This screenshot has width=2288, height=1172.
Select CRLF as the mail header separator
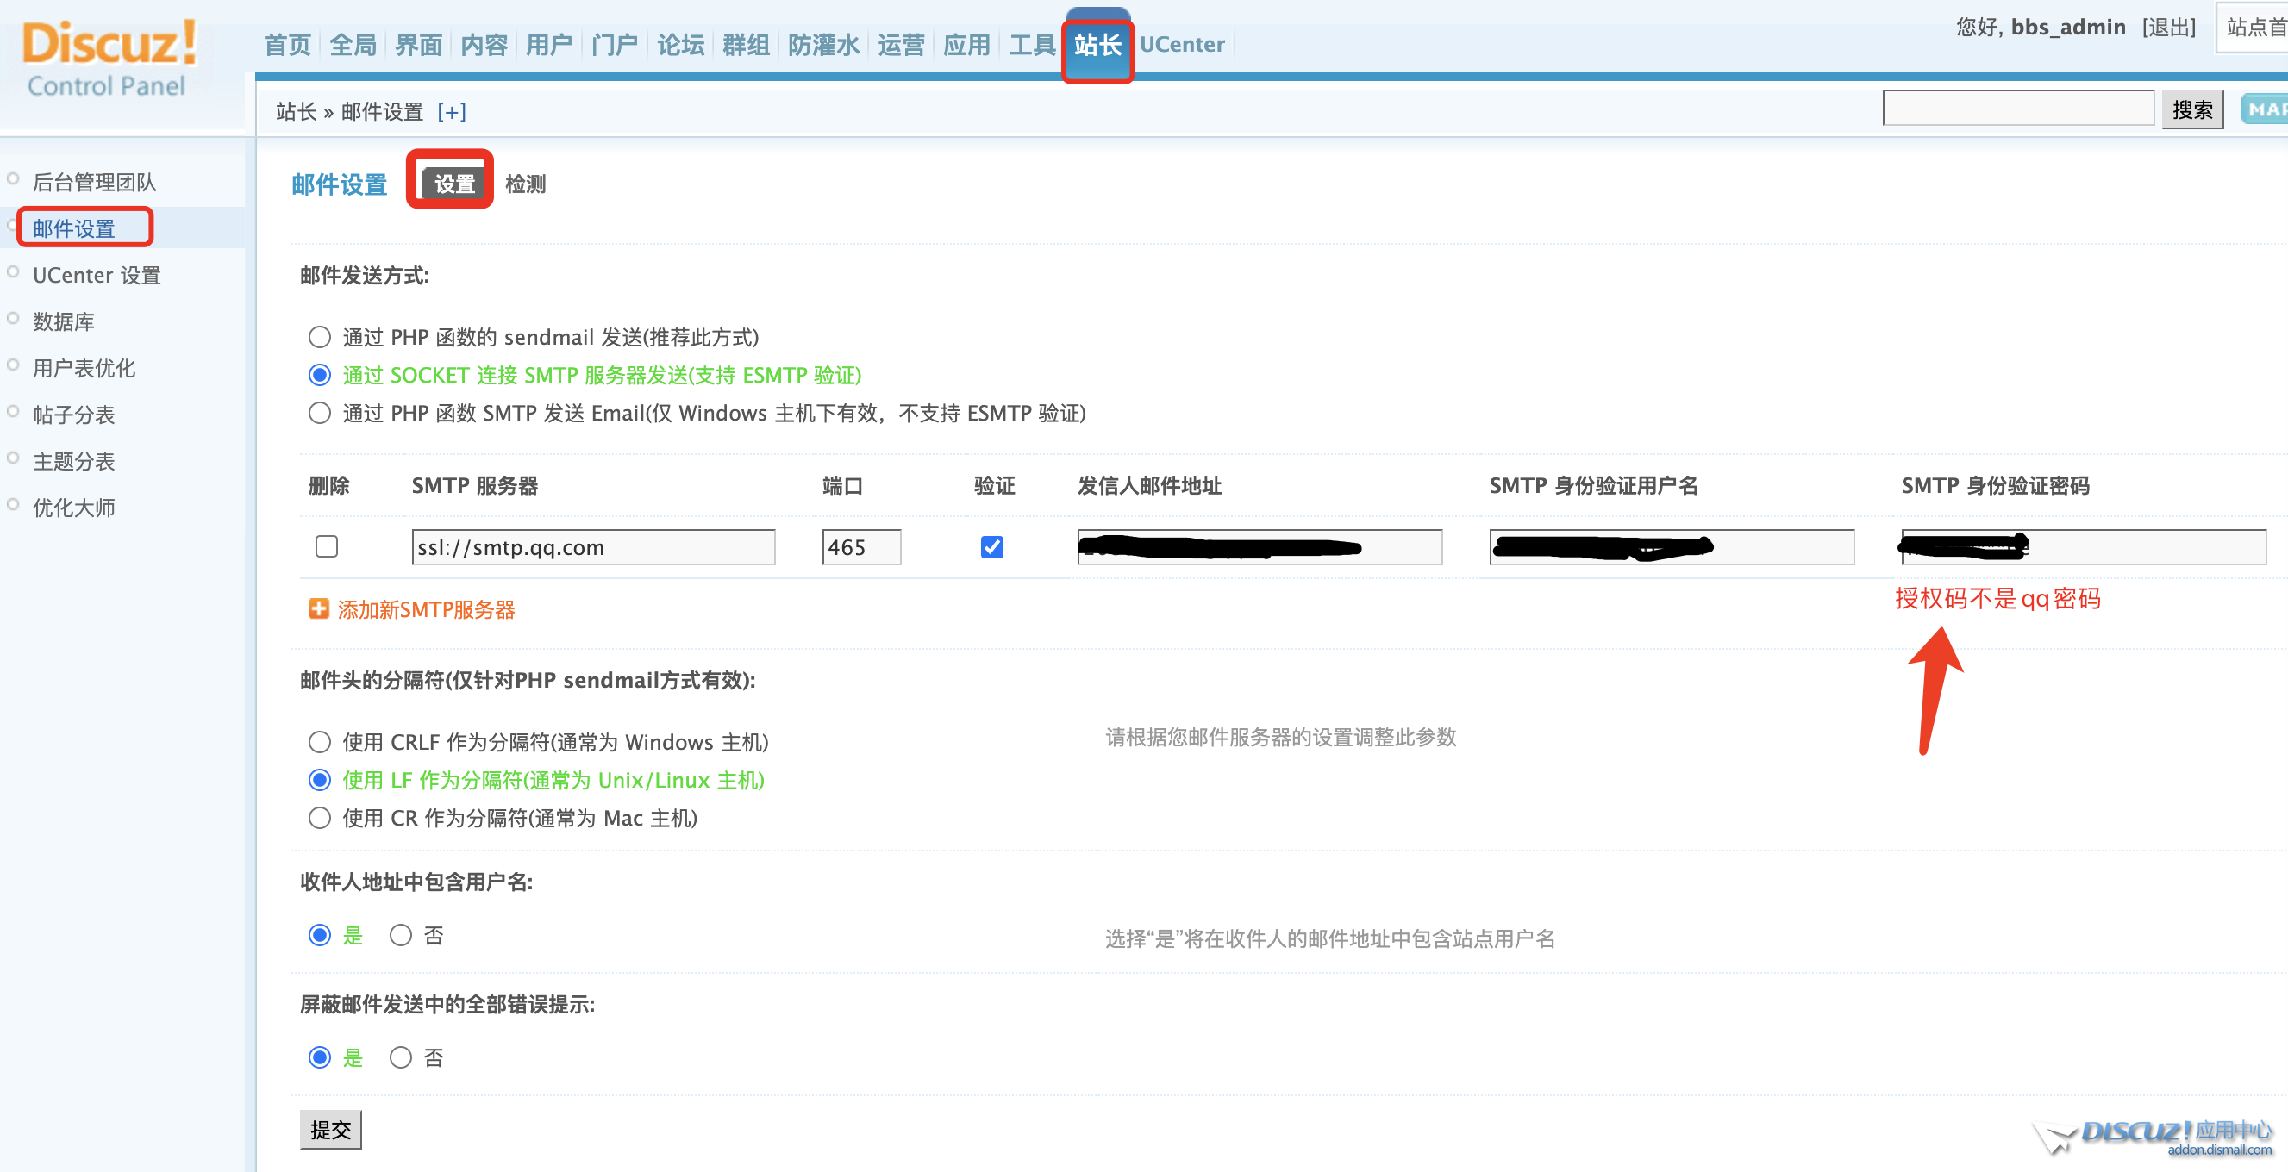click(x=320, y=742)
